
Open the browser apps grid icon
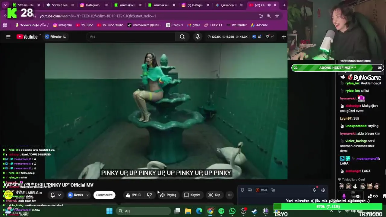point(5,25)
